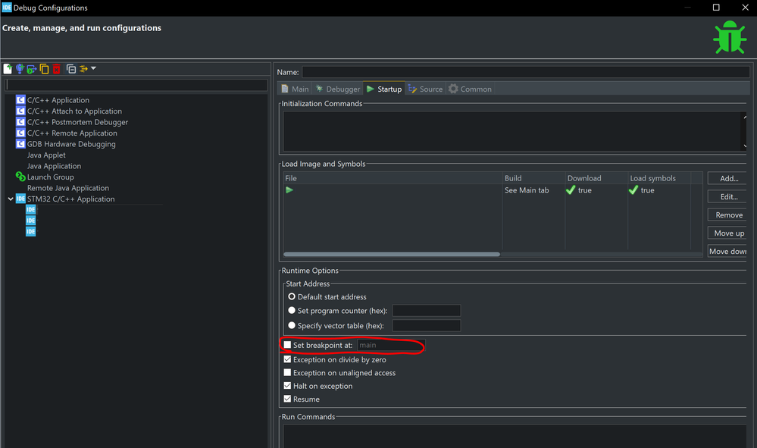Collapse the STM32 C/C++ Application tree node
757x448 pixels.
(x=10, y=199)
